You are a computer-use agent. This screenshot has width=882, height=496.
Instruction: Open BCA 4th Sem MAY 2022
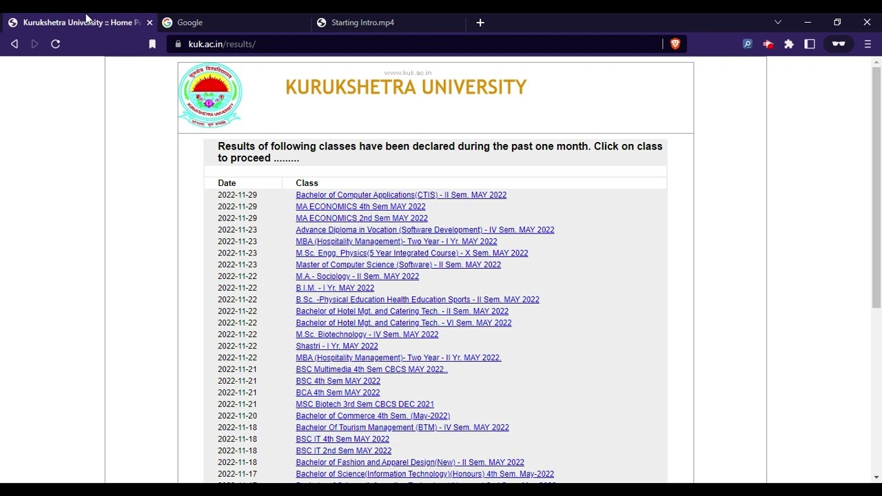coord(338,393)
